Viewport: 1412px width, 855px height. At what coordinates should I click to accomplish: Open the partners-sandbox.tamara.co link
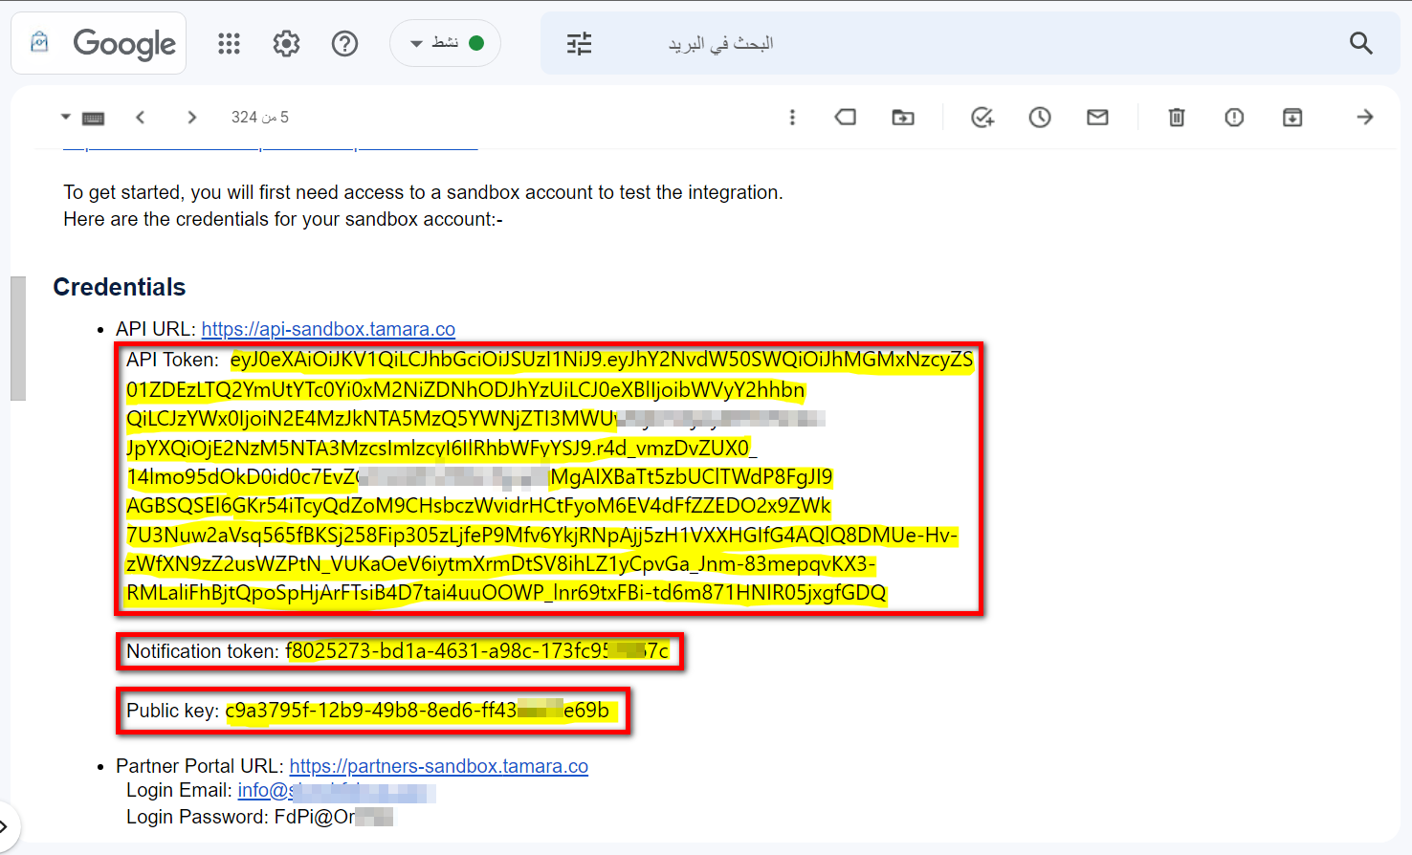click(439, 766)
